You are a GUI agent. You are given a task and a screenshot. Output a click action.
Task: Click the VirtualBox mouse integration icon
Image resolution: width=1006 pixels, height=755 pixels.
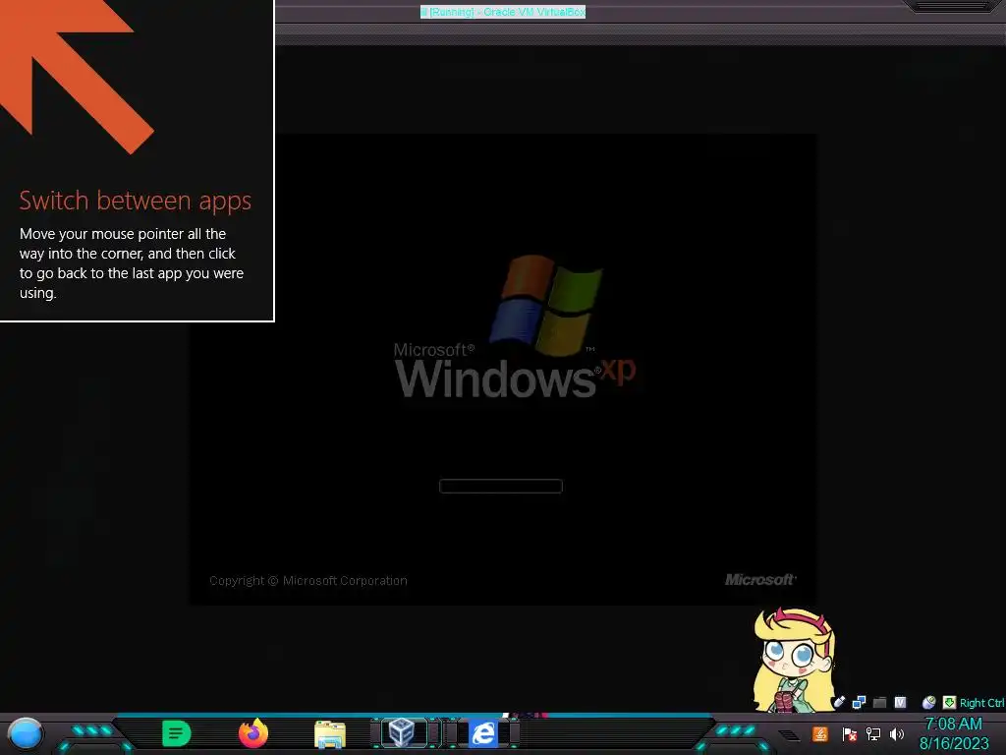(x=928, y=702)
